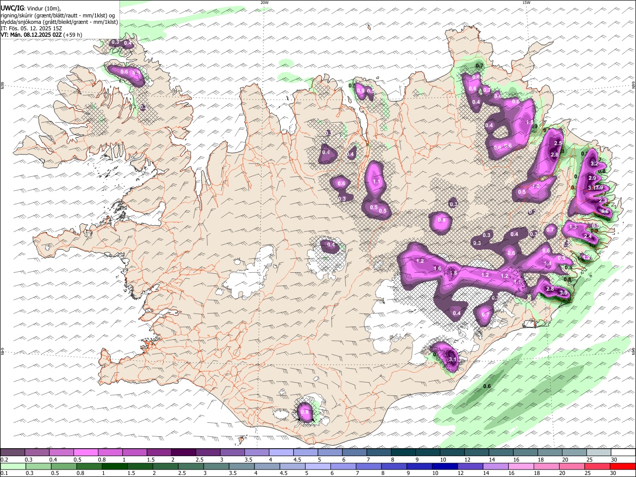
Task: Click lower legend swatch between 20 and 25
Action: (x=571, y=466)
